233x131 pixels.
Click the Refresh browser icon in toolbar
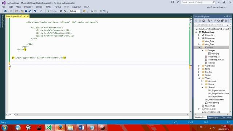coord(65,11)
